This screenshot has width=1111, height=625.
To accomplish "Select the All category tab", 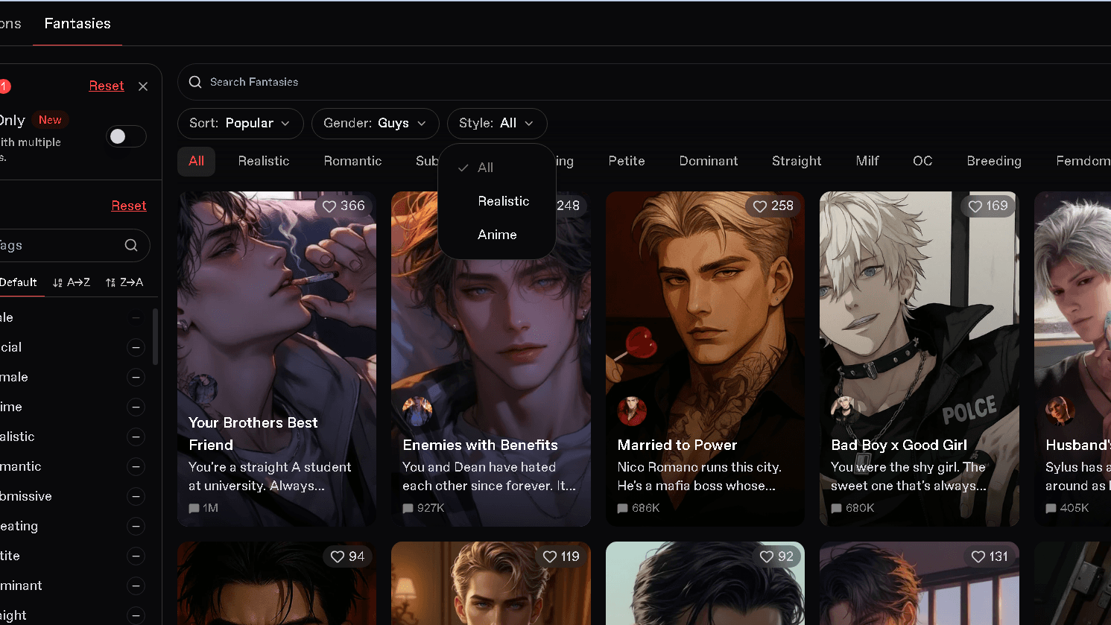I will (x=197, y=161).
